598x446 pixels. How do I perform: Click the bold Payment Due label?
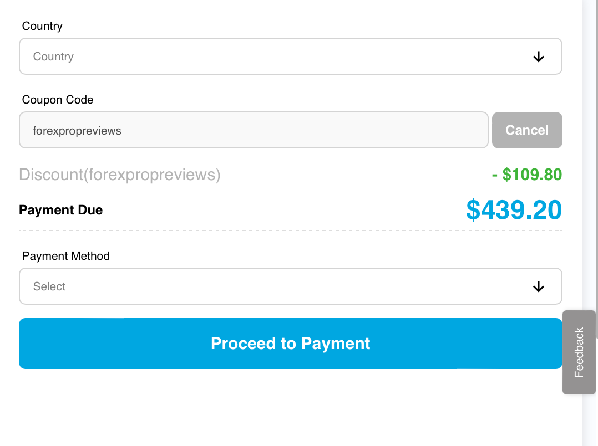click(x=61, y=211)
